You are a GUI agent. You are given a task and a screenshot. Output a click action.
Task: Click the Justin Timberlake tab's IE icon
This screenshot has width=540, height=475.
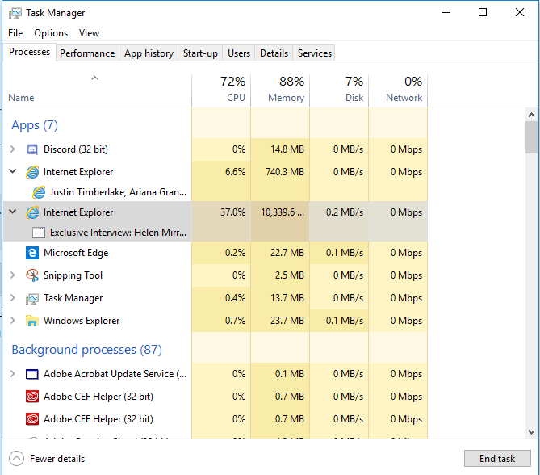tap(39, 192)
